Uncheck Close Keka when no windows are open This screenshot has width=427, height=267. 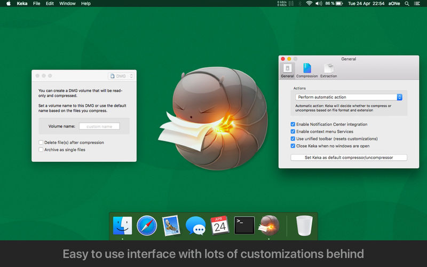292,146
